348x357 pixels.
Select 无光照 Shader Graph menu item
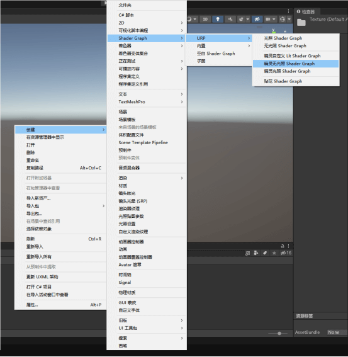296,46
